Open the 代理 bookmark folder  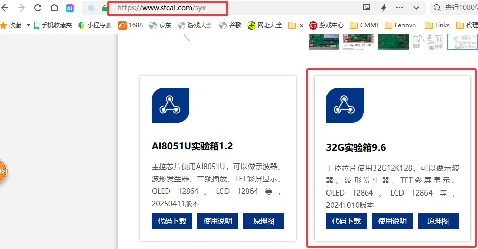click(467, 25)
